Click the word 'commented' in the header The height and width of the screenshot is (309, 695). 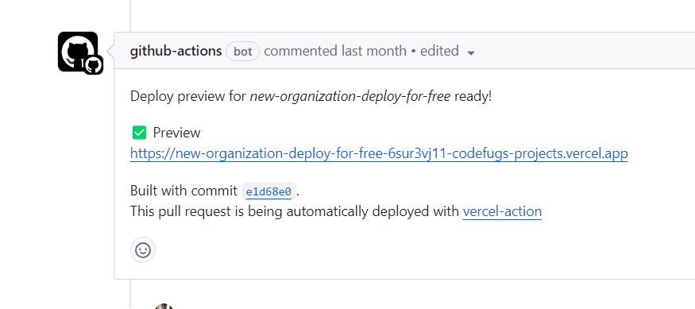coord(300,51)
